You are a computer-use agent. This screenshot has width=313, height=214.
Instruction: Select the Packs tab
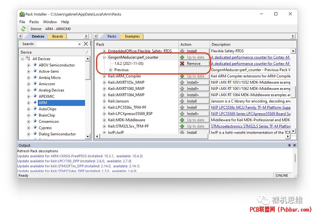pos(112,36)
